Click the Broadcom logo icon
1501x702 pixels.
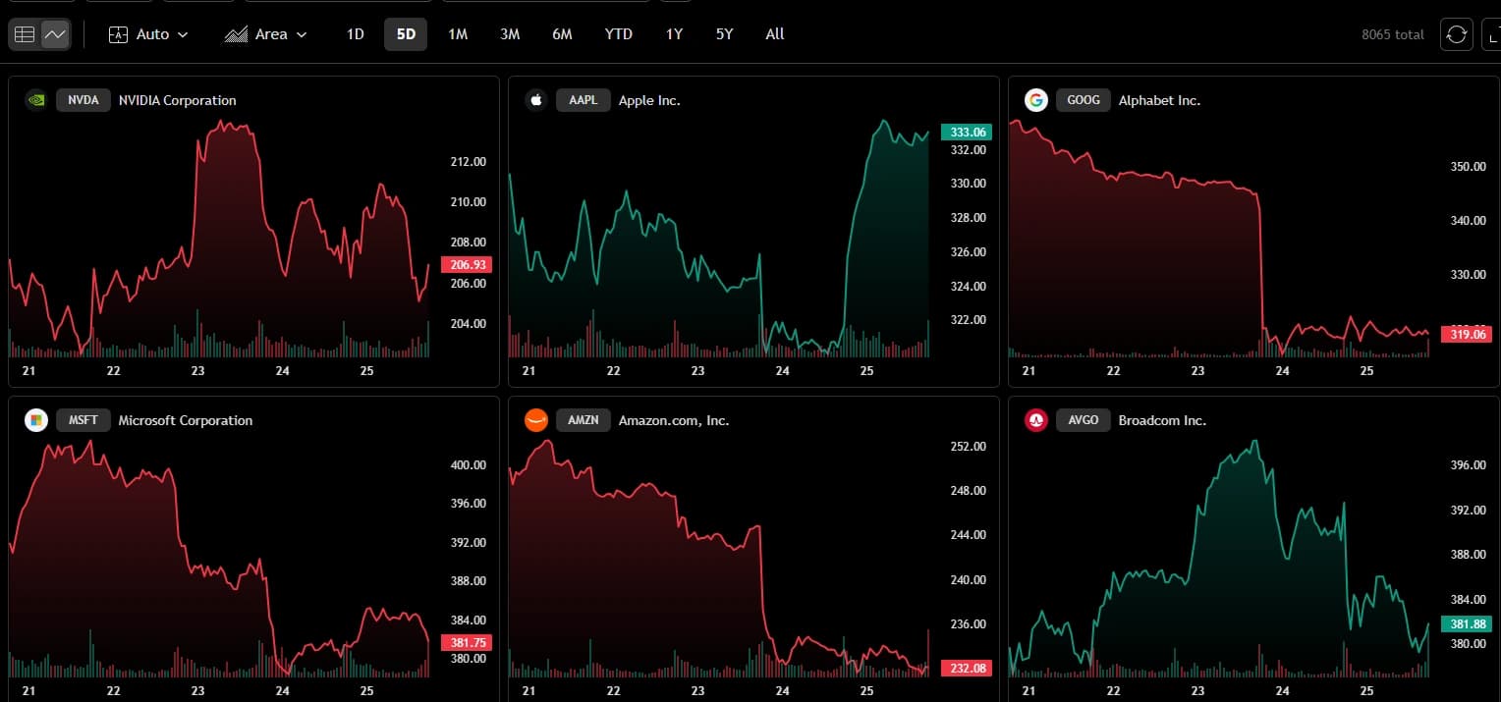1035,420
